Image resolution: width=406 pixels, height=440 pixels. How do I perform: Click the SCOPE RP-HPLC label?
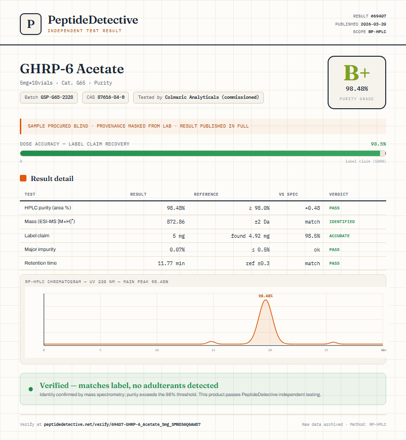[x=370, y=32]
